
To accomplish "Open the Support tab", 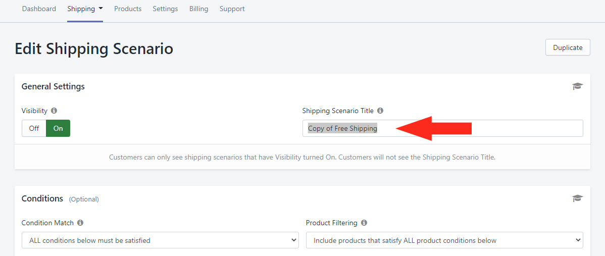I will 232,9.
